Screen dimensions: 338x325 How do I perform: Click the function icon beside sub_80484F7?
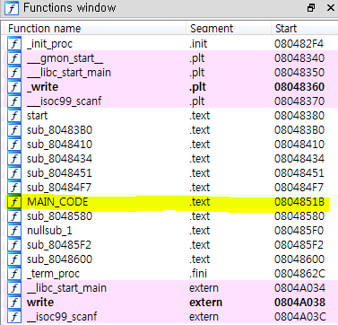(14, 188)
